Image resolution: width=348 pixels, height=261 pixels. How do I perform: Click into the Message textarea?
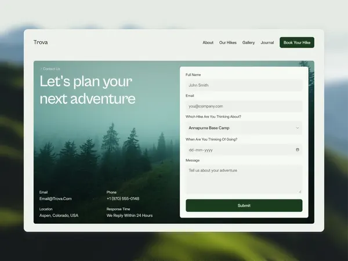tap(244, 179)
